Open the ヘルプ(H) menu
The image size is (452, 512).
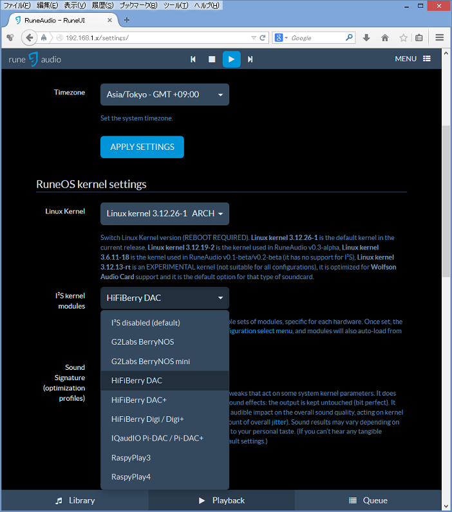click(x=207, y=5)
